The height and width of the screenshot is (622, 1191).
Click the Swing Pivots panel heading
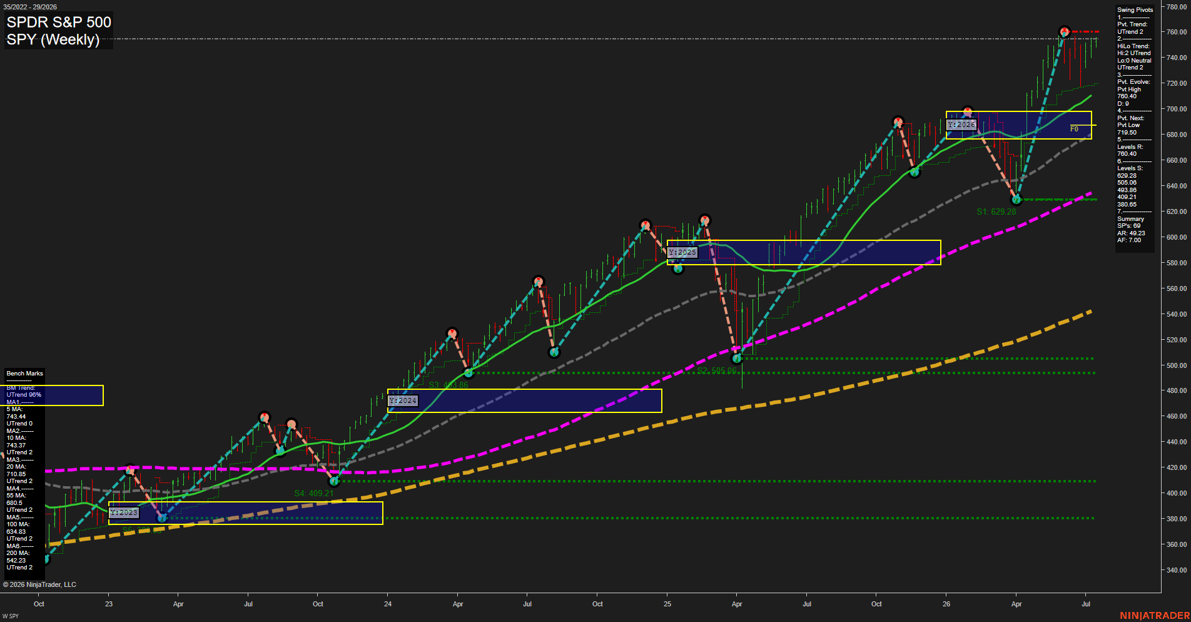1135,10
